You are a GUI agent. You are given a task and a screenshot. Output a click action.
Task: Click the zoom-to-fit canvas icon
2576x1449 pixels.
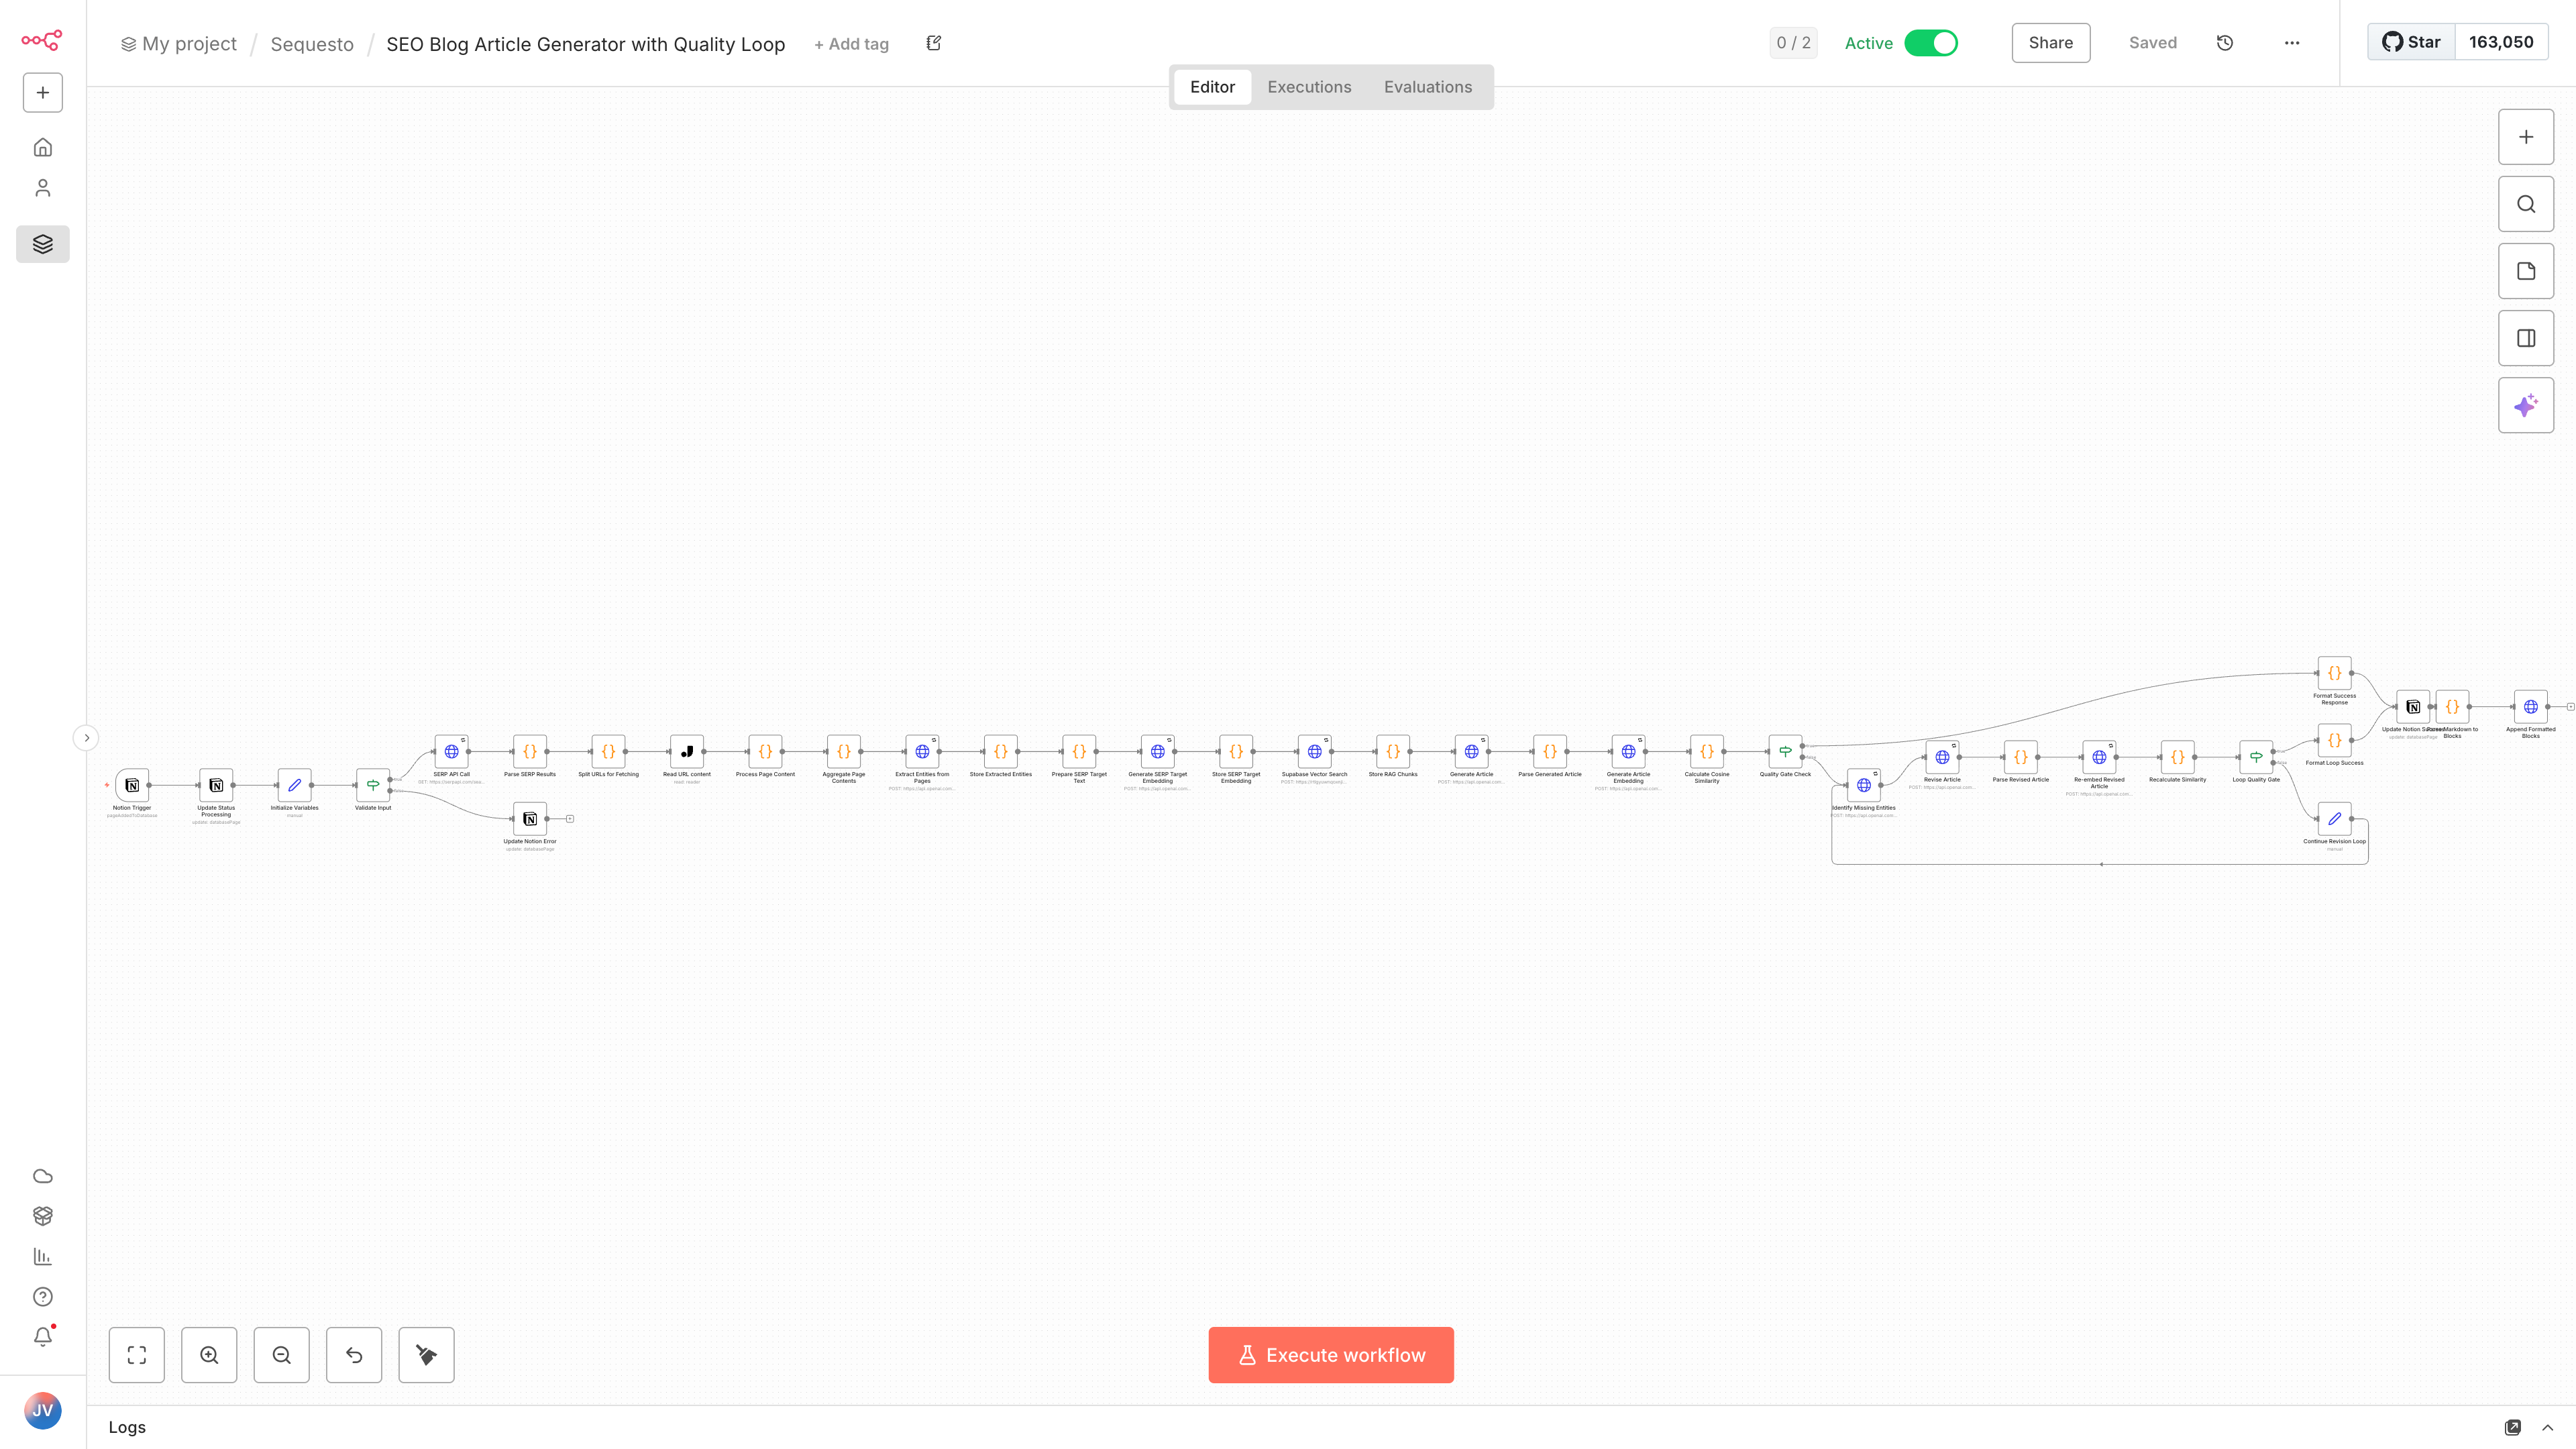tap(136, 1355)
